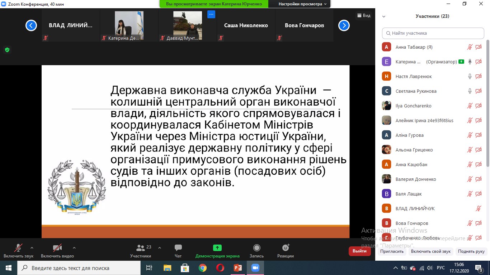This screenshot has height=275, width=490.
Task: Open the Participants (Участники) toolbar icon
Action: tap(141, 248)
